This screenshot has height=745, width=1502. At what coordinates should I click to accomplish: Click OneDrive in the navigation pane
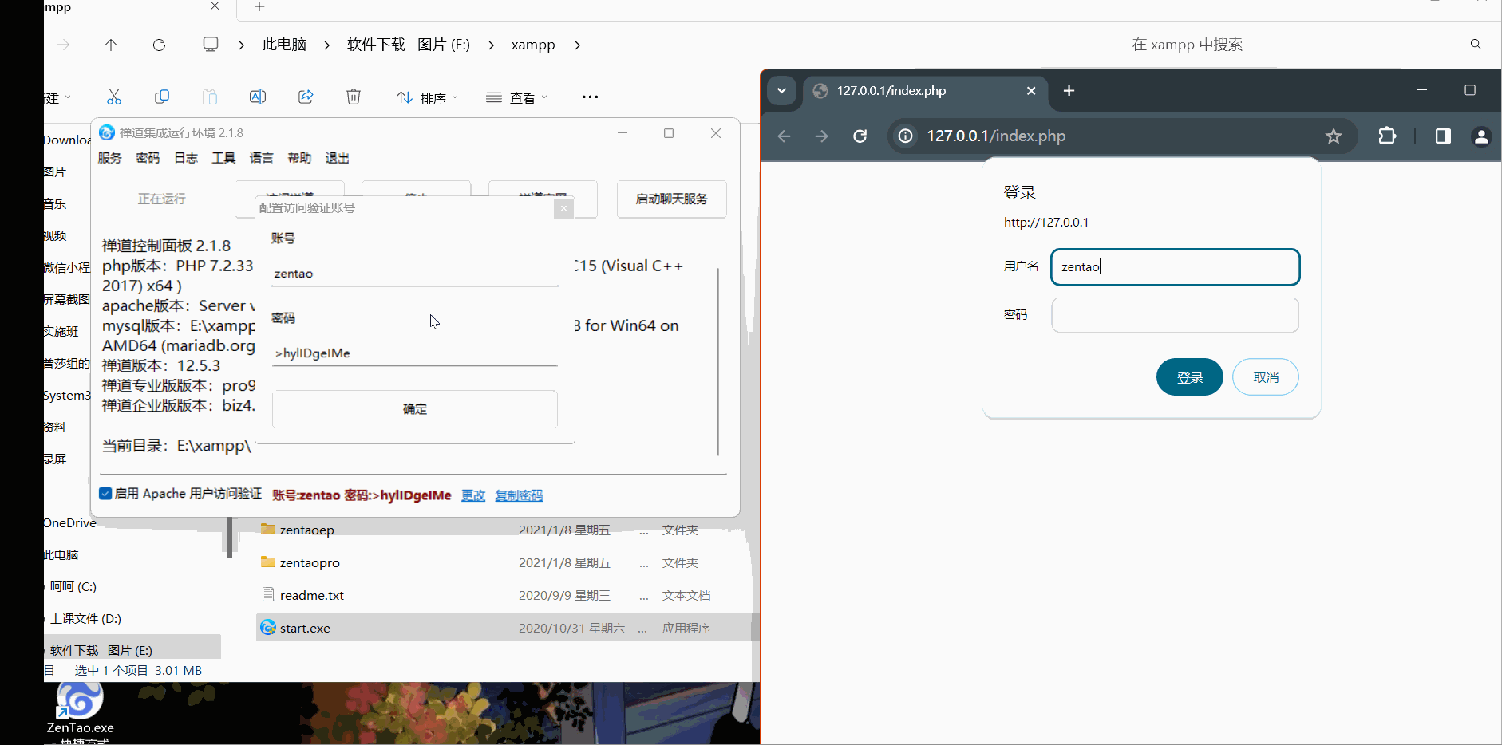(x=70, y=523)
